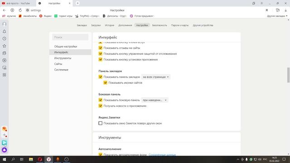290x163 pixels.
Task: Open the Яндекс bookmark
Action: click(x=45, y=16)
